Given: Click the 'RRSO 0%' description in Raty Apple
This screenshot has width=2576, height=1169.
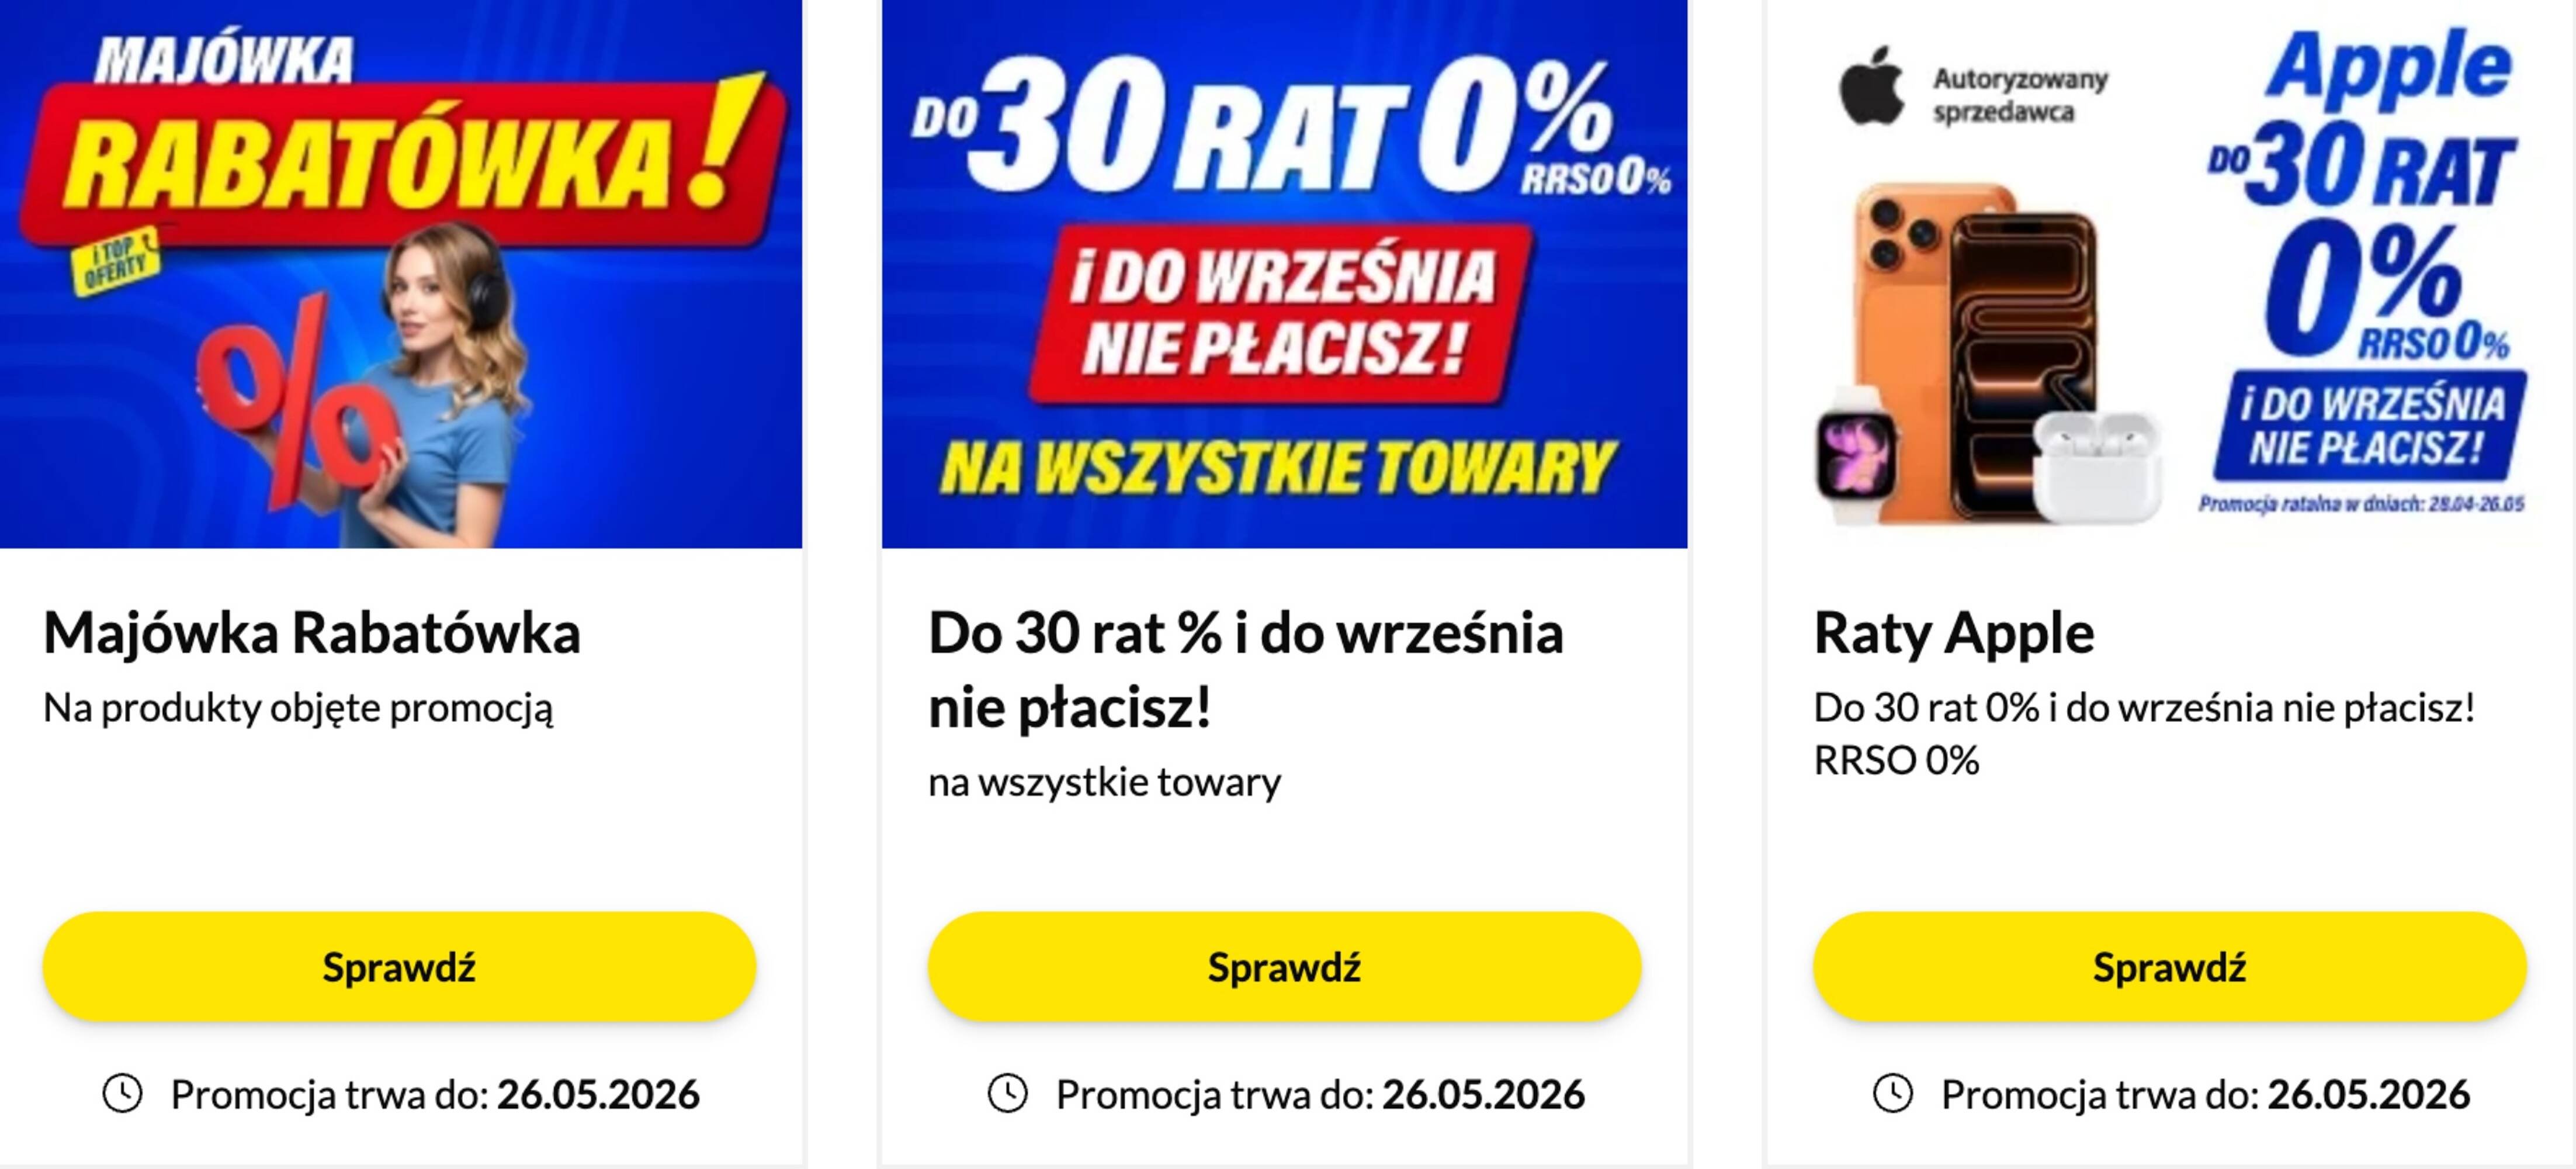Looking at the screenshot, I should click(1896, 761).
